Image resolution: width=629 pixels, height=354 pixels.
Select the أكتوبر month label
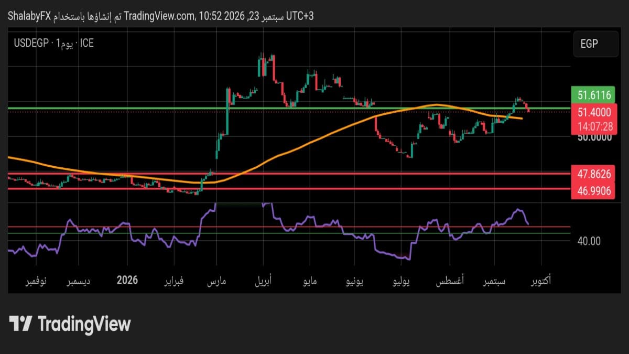click(x=540, y=282)
